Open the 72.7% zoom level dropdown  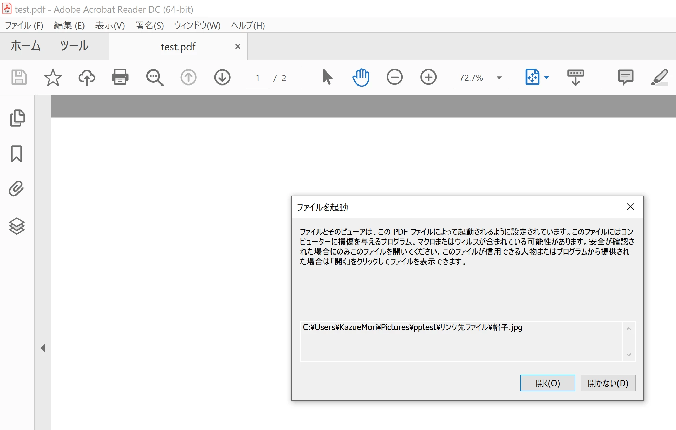[x=499, y=78]
